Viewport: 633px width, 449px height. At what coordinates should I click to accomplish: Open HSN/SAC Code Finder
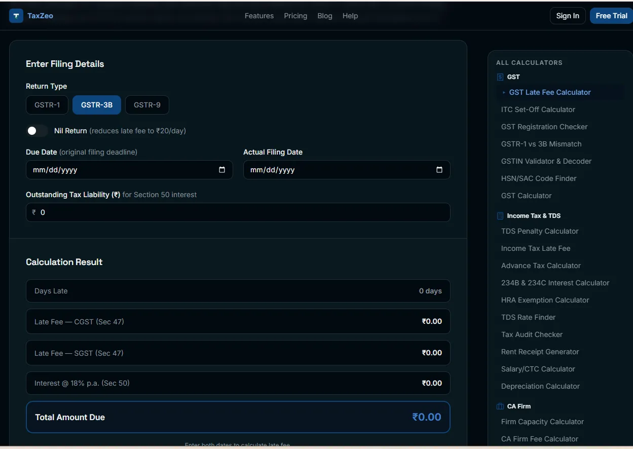click(x=539, y=178)
